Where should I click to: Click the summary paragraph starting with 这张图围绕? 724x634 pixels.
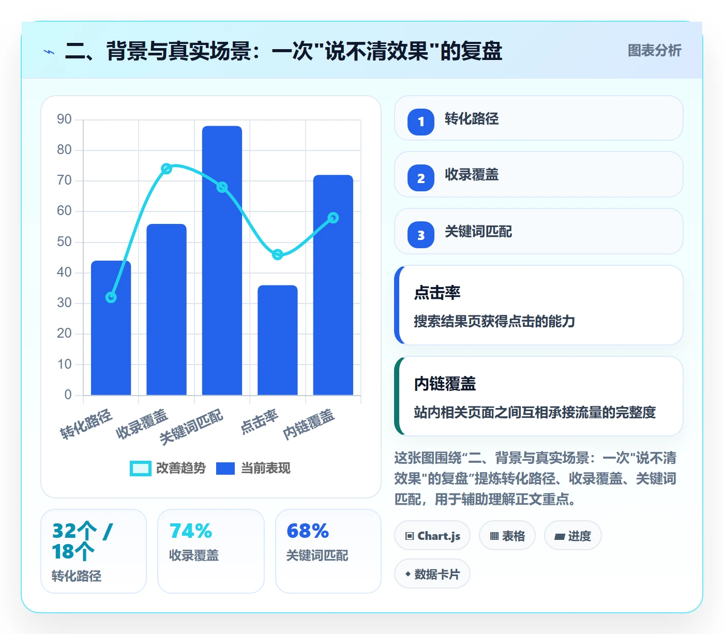pyautogui.click(x=535, y=478)
